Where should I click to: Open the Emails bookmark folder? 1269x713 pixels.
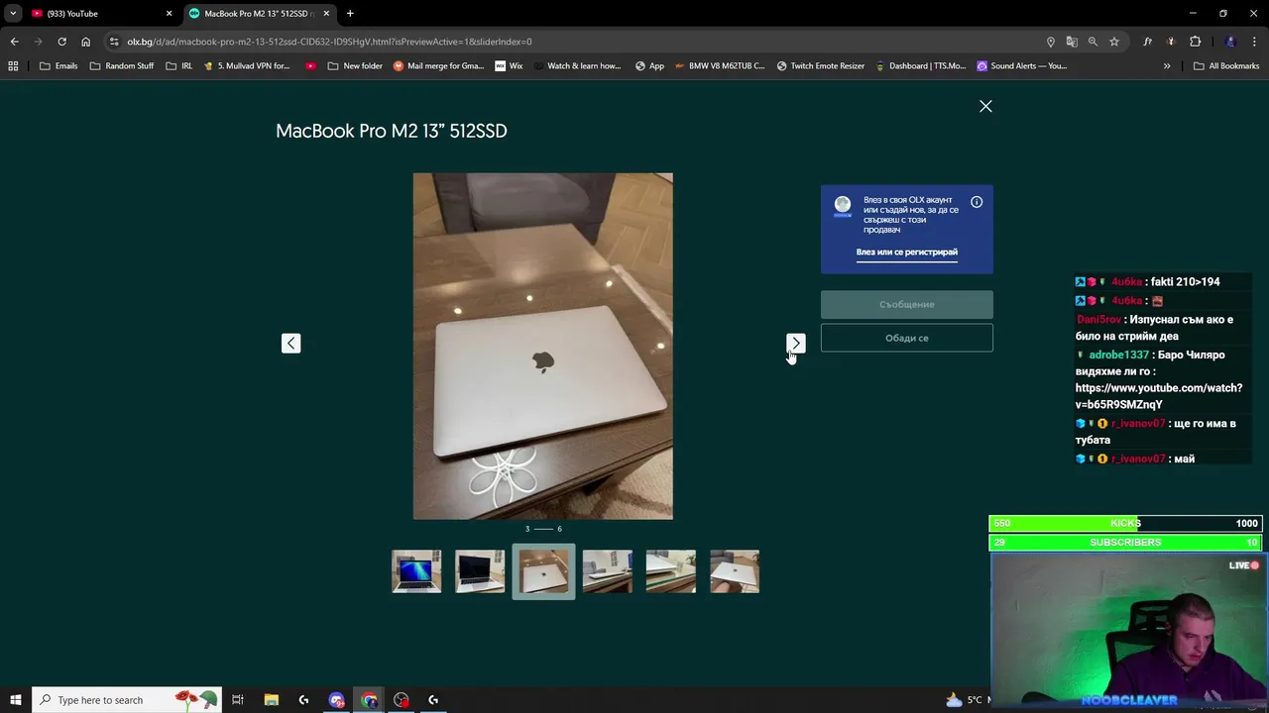pos(58,66)
